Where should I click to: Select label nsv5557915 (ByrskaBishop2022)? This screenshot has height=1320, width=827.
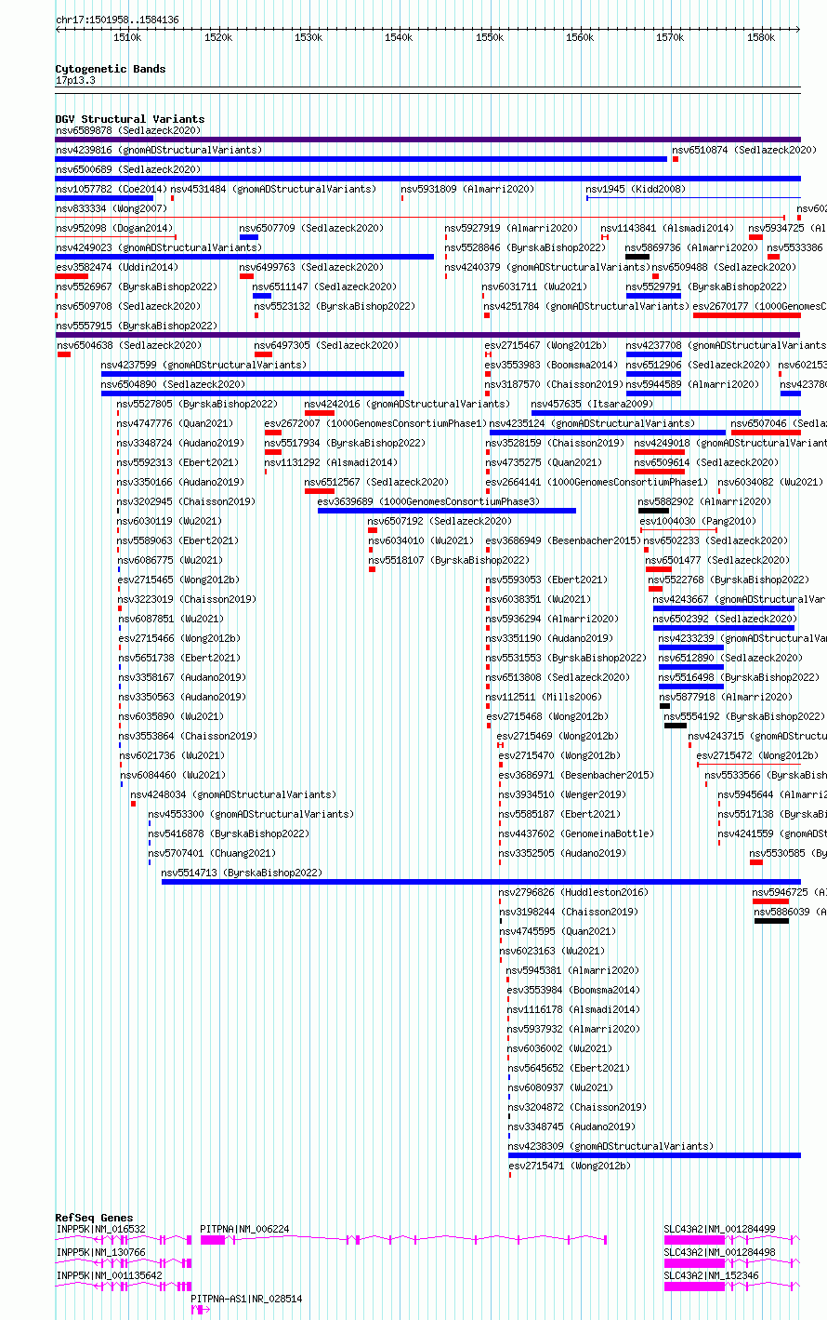(137, 326)
